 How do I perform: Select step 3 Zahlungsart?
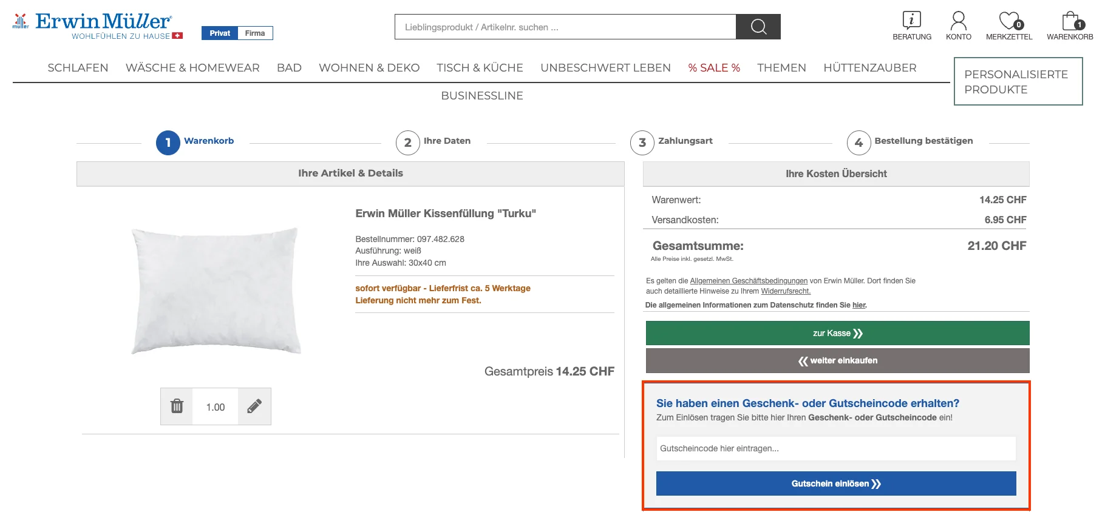point(671,142)
